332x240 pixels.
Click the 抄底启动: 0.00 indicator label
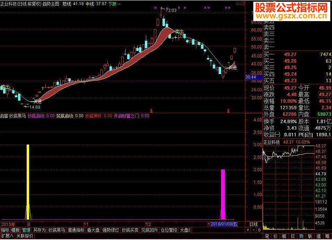(x=41, y=116)
